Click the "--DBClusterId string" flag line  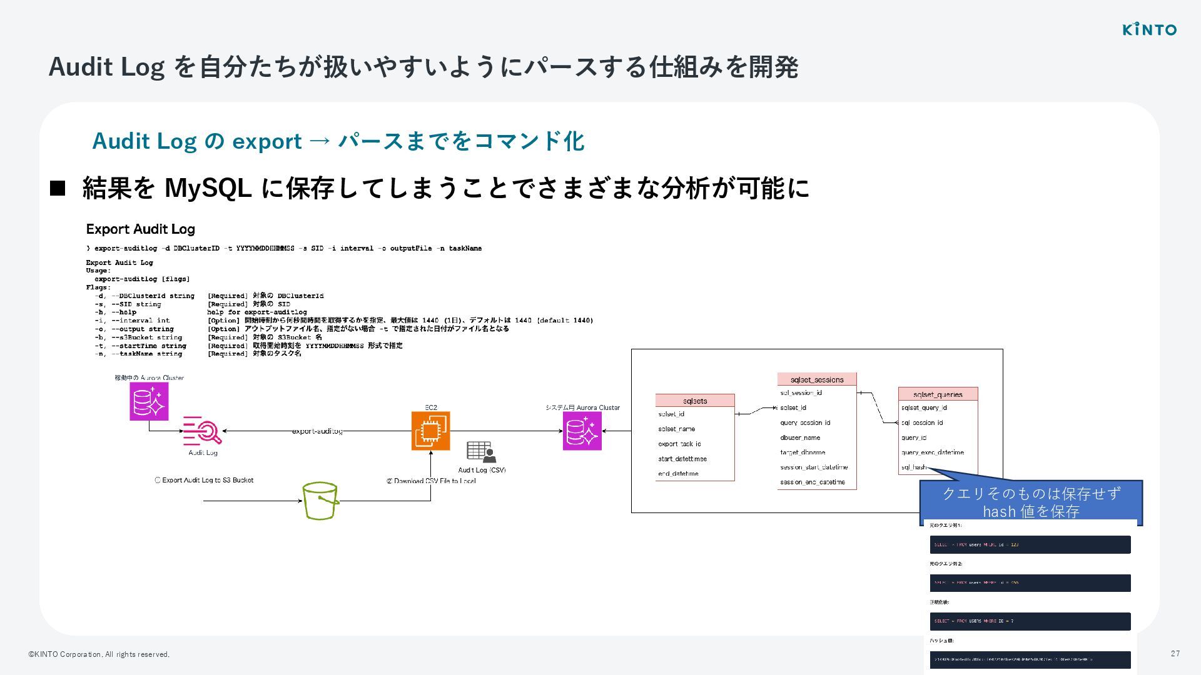210,296
